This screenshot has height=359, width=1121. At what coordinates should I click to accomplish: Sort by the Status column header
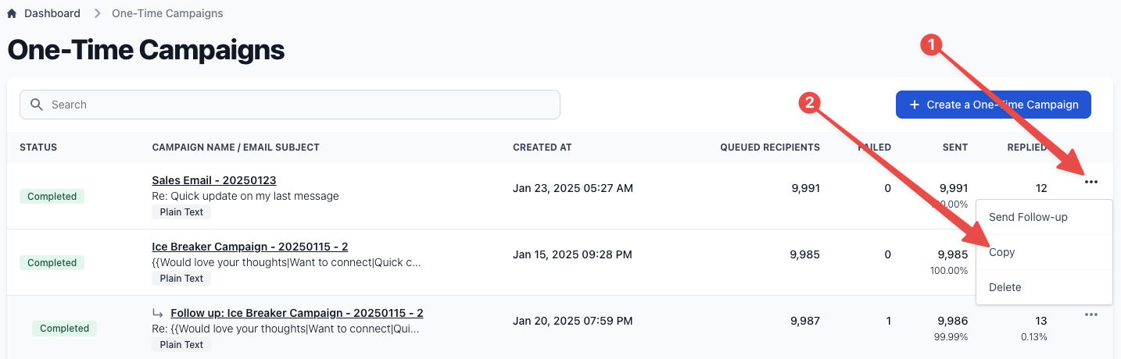point(38,148)
